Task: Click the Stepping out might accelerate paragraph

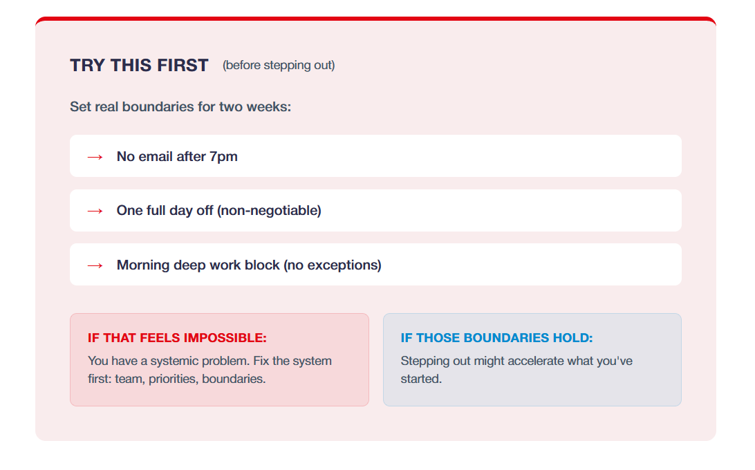Action: 516,370
